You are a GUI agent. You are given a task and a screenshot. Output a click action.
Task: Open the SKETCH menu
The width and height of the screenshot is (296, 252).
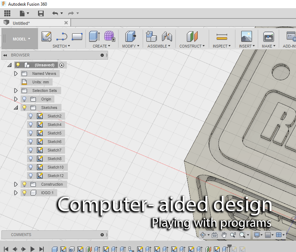click(x=61, y=46)
